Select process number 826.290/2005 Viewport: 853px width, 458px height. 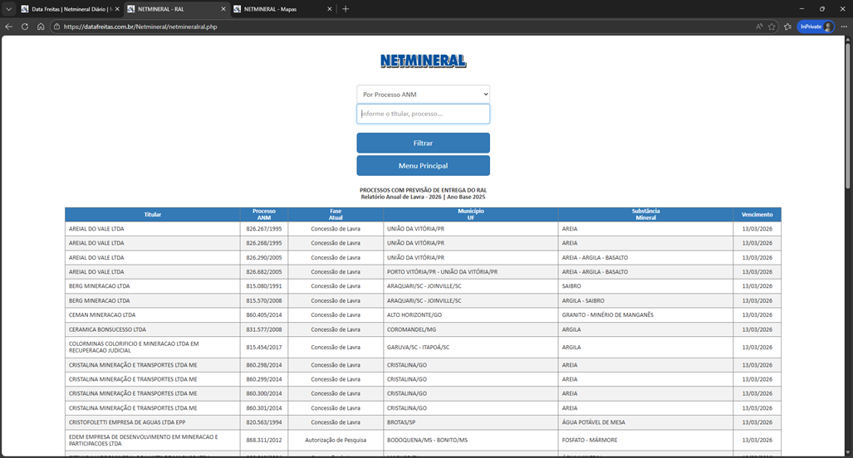264,257
